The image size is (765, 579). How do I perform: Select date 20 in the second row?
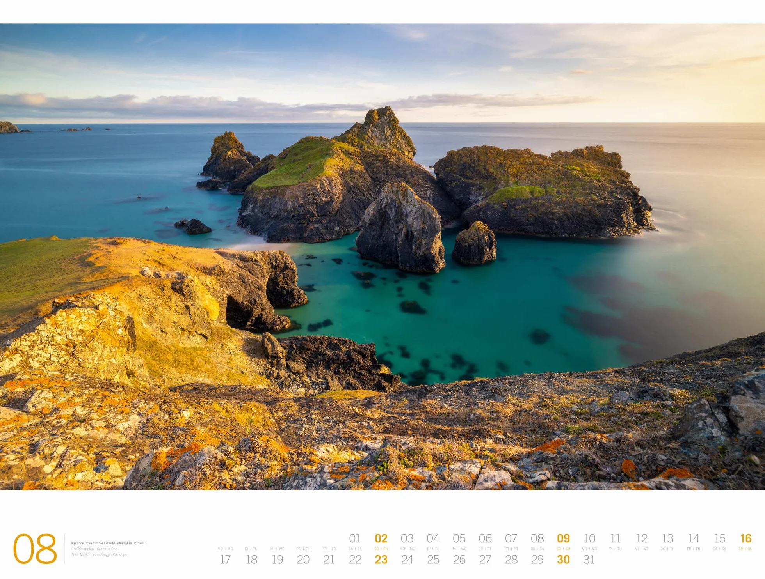coord(303,560)
